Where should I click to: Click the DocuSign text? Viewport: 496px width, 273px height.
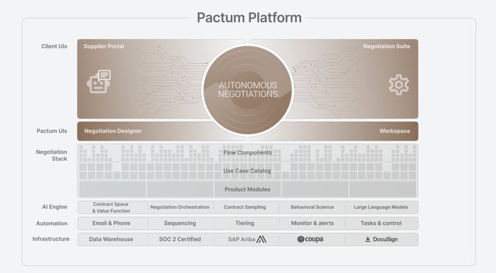[385, 240]
